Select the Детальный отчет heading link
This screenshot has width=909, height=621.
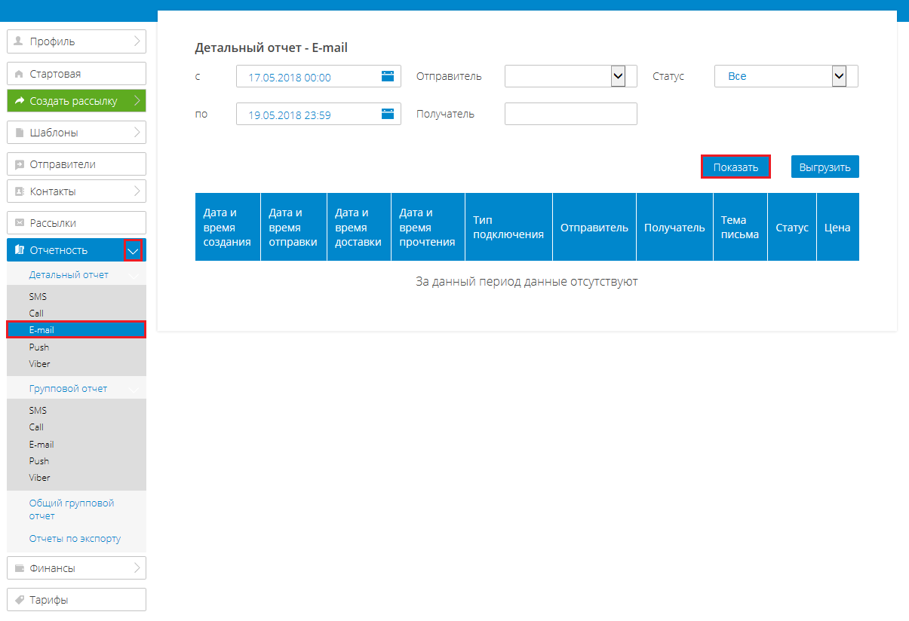pyautogui.click(x=69, y=275)
